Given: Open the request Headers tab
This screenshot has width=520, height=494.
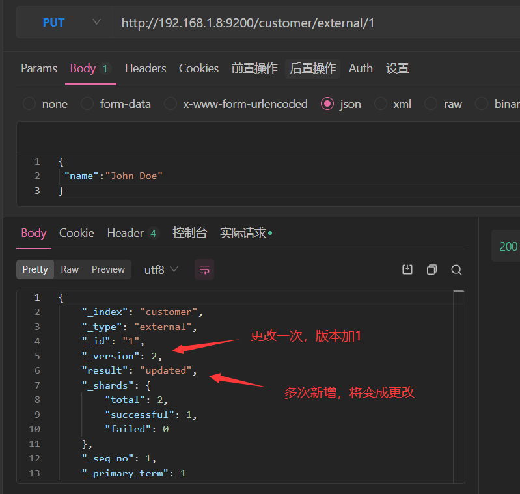Looking at the screenshot, I should (x=145, y=68).
